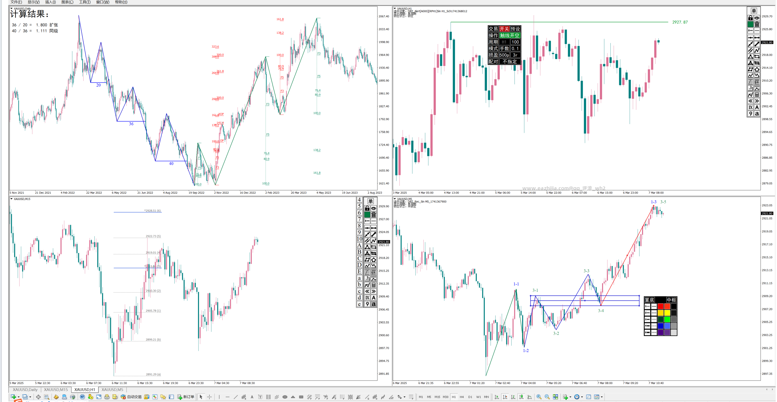Toggle the eye visibility icon in H1 panel

pyautogui.click(x=757, y=18)
